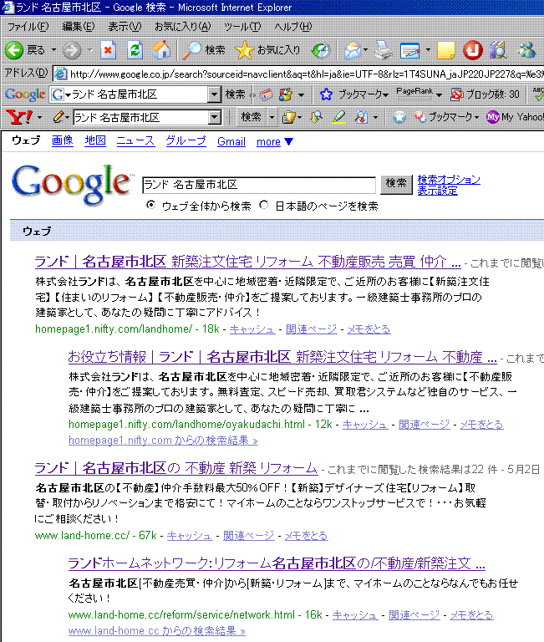Open My Yahoo! from the Yahoo toolbar
Screen dimensions: 544x642
515,118
